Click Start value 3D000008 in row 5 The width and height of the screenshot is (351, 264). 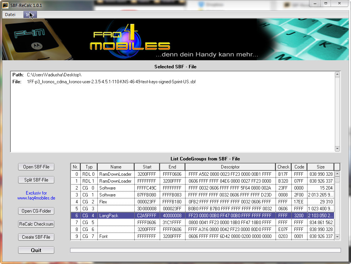(x=147, y=209)
